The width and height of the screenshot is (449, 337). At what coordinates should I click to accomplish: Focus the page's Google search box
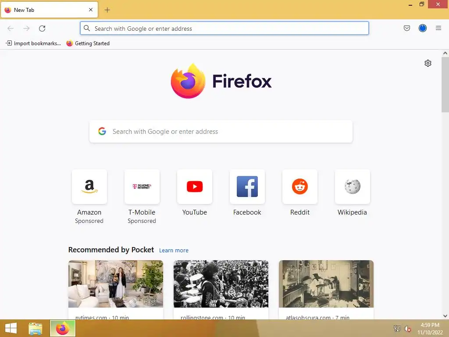[221, 132]
